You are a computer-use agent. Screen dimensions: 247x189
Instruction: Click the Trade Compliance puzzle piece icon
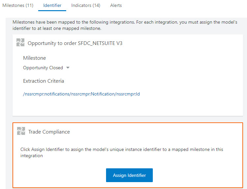[21, 132]
